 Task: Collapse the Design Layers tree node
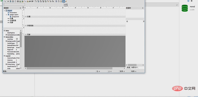pos(7,15)
